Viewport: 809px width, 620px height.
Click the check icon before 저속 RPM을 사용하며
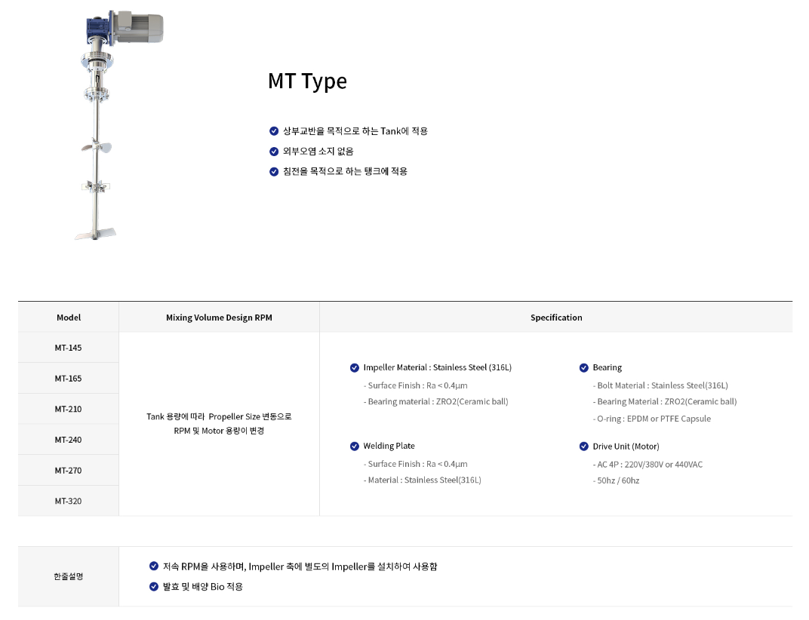point(154,566)
